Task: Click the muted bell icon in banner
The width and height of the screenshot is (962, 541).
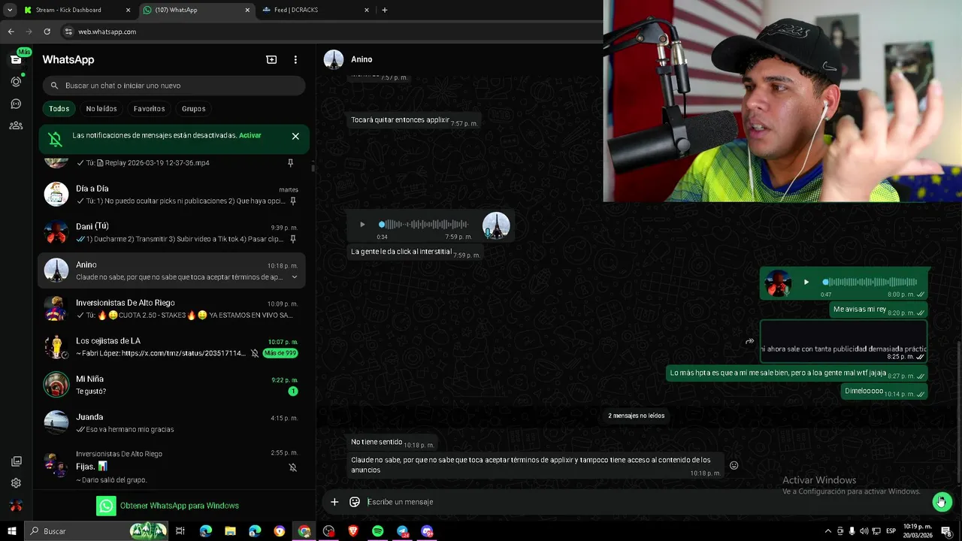Action: pyautogui.click(x=55, y=139)
